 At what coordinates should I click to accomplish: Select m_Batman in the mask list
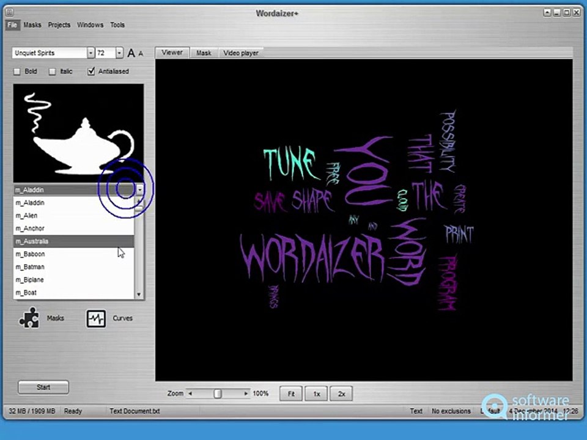74,267
